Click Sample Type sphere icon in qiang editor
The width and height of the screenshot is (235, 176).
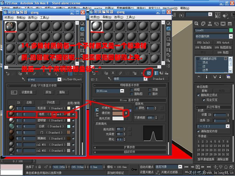[x=82, y=23]
